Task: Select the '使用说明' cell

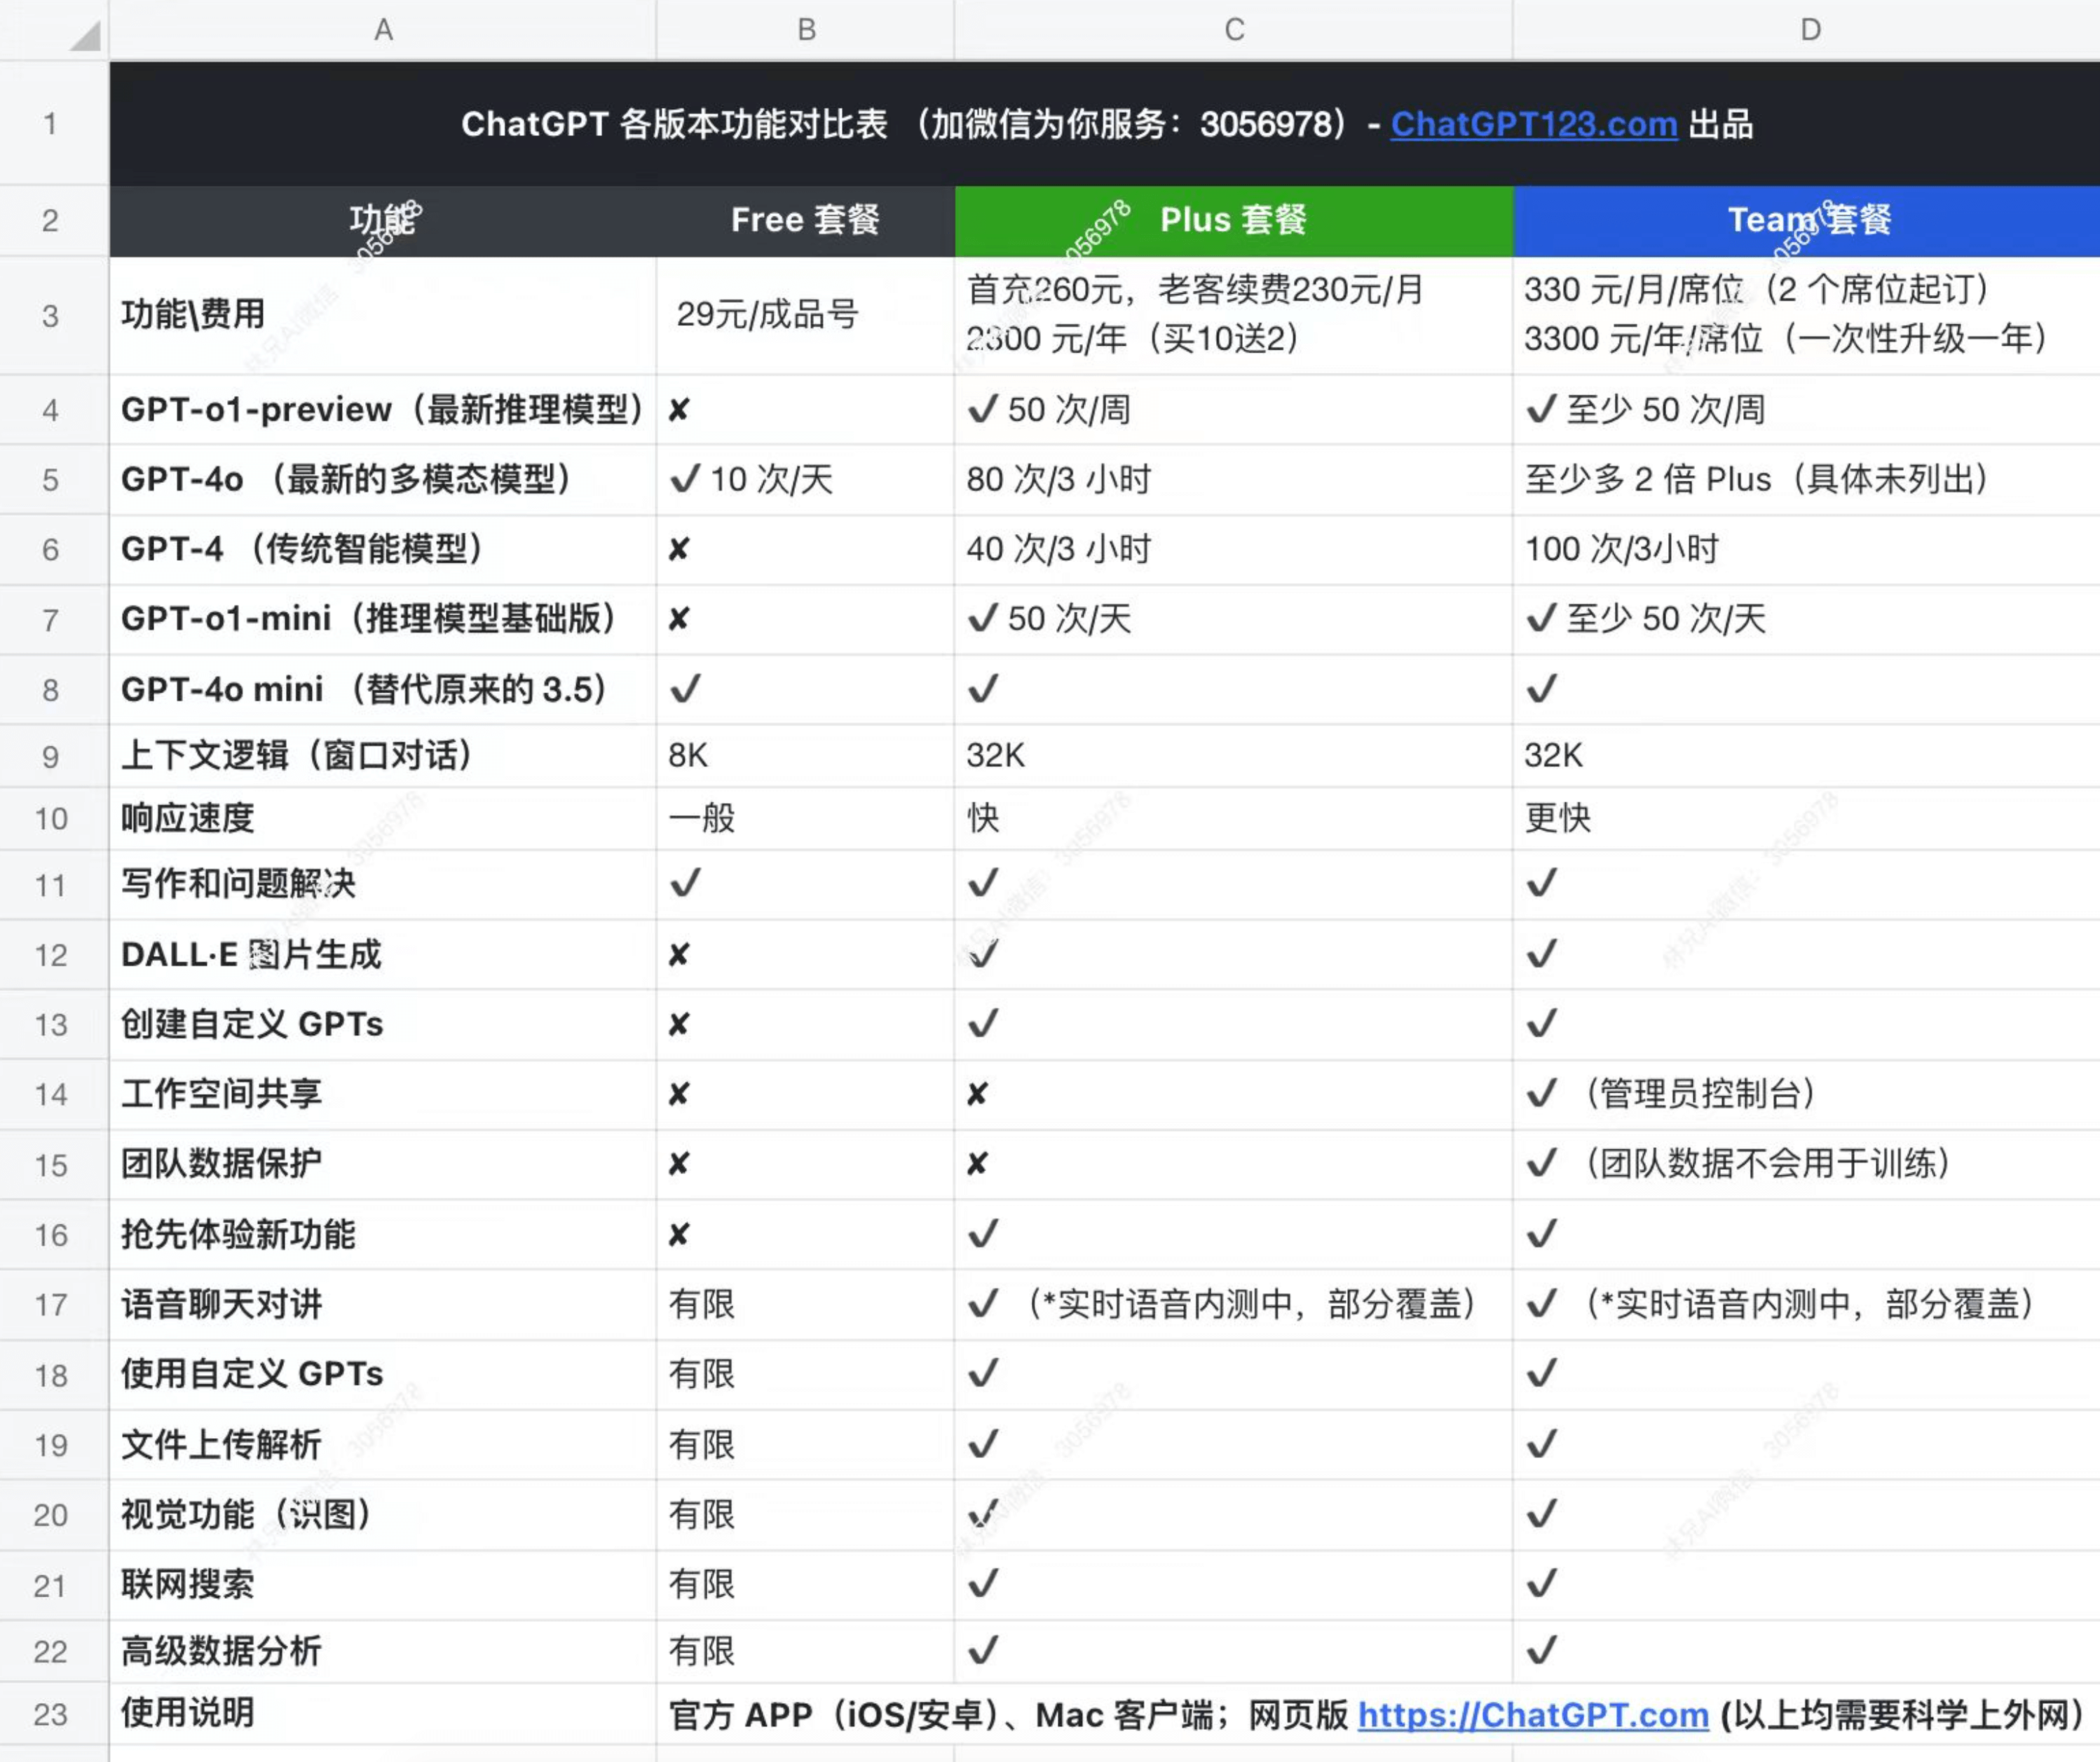Action: [383, 1715]
